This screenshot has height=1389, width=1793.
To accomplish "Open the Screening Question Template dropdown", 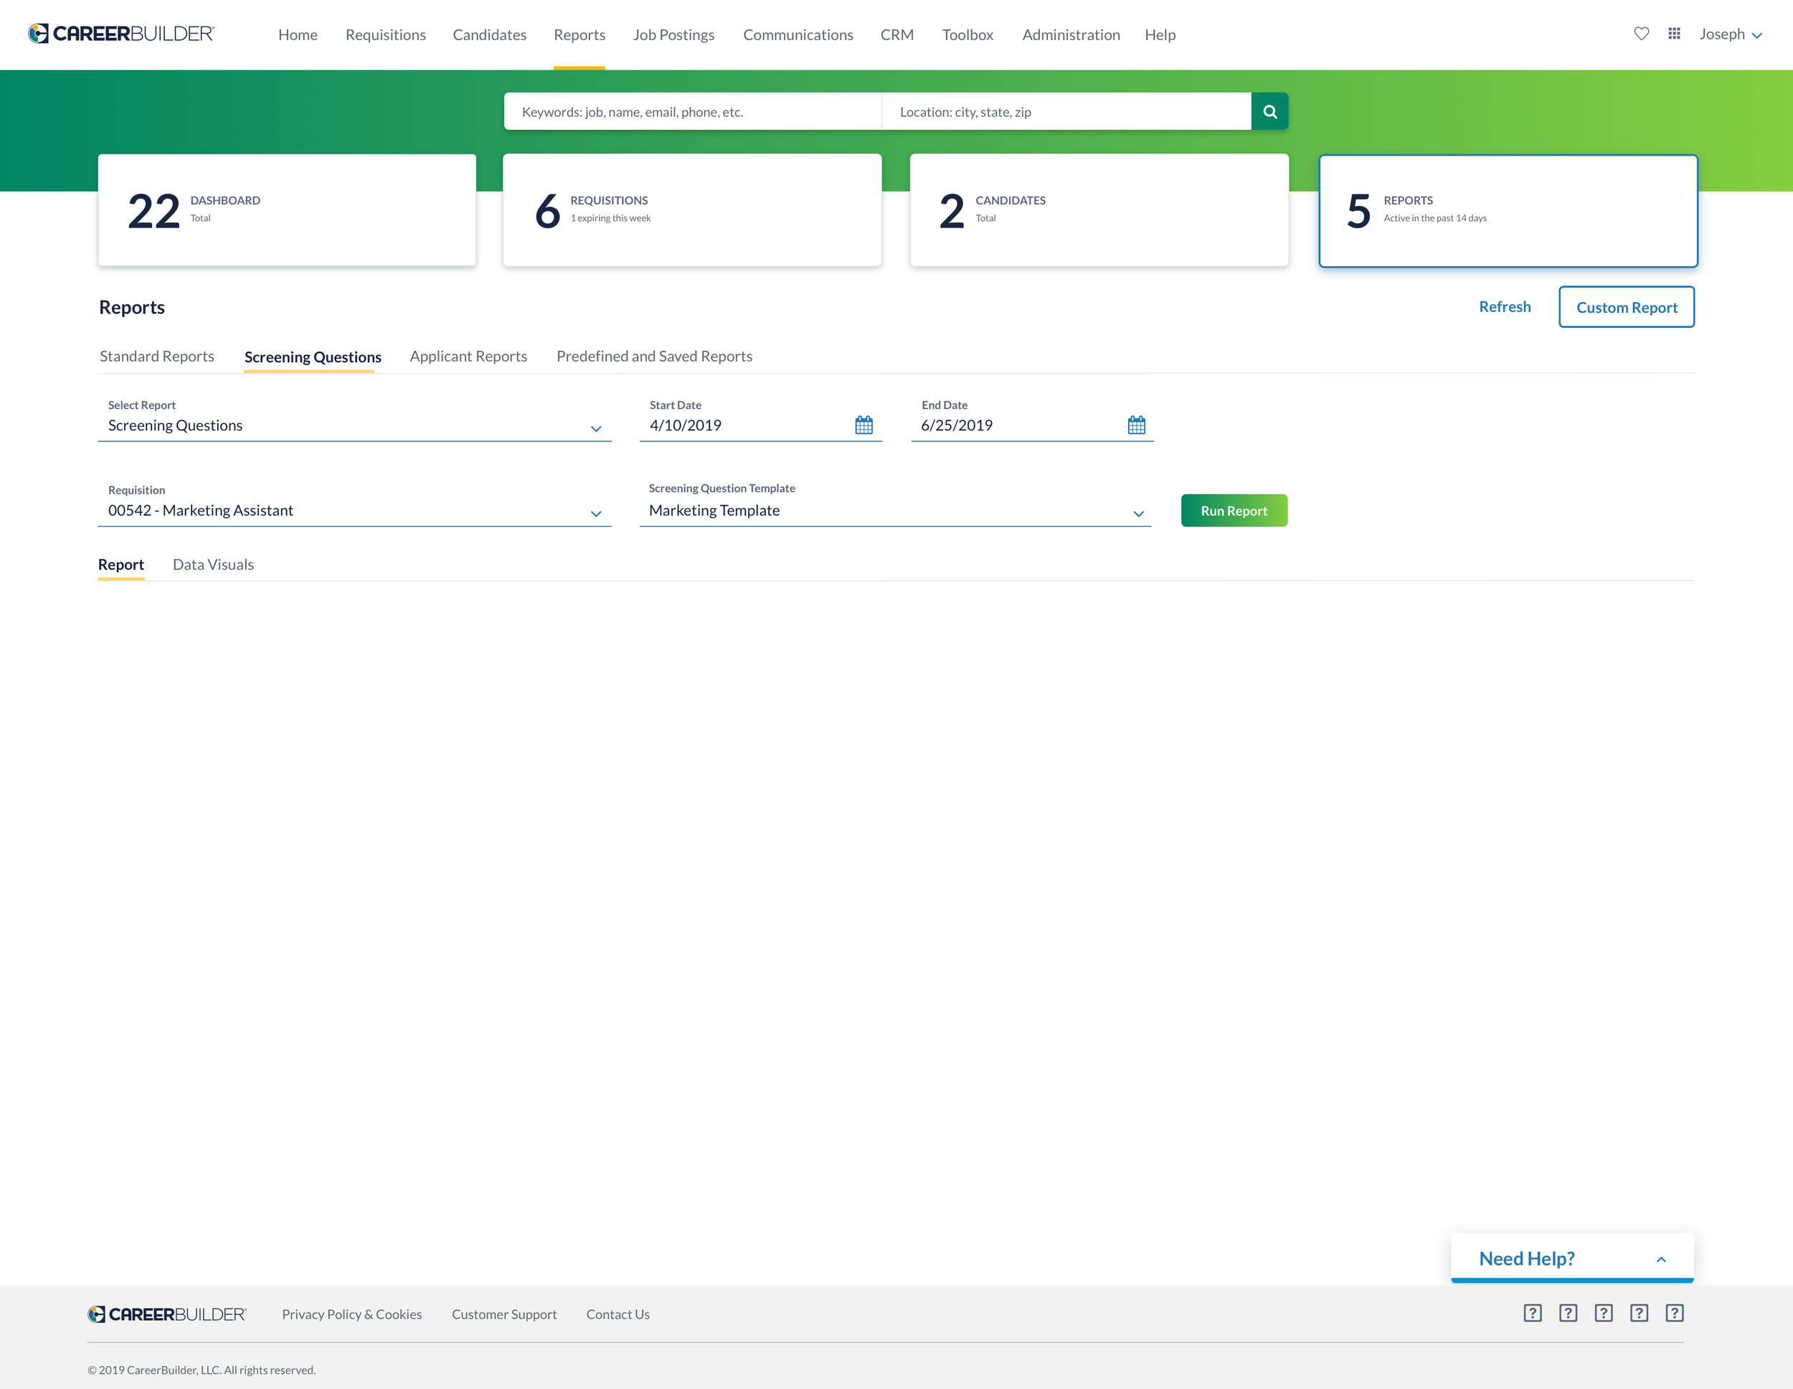I will (x=1138, y=512).
